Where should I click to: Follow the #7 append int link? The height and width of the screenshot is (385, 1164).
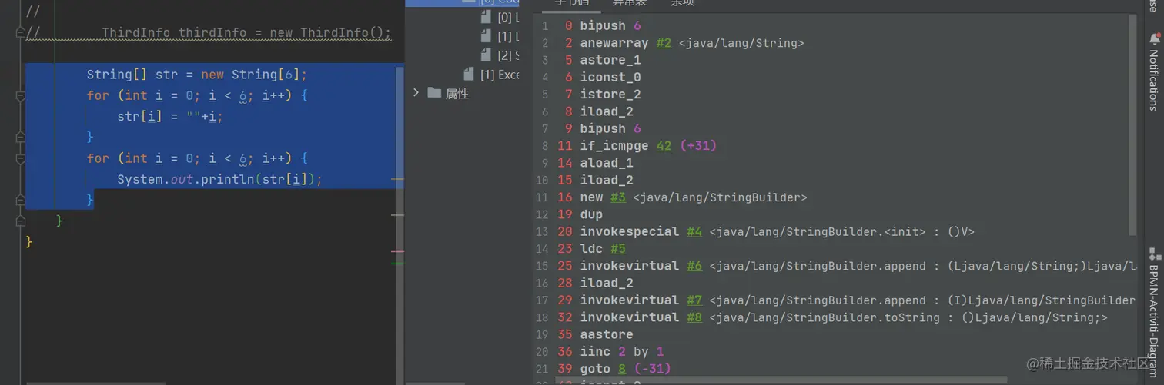[694, 300]
